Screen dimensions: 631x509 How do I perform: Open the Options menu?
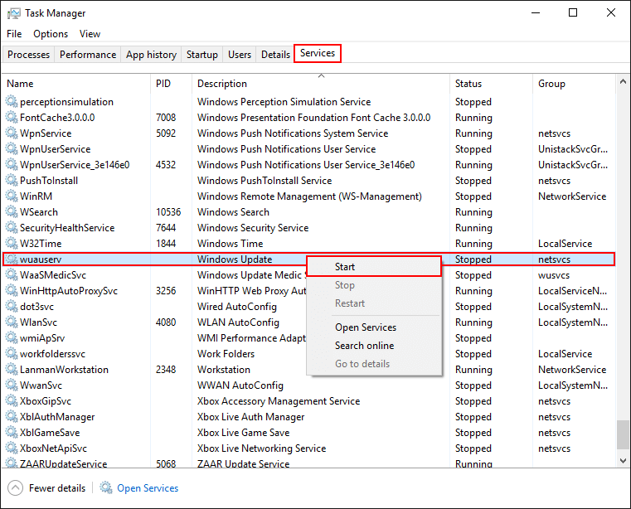[x=51, y=34]
